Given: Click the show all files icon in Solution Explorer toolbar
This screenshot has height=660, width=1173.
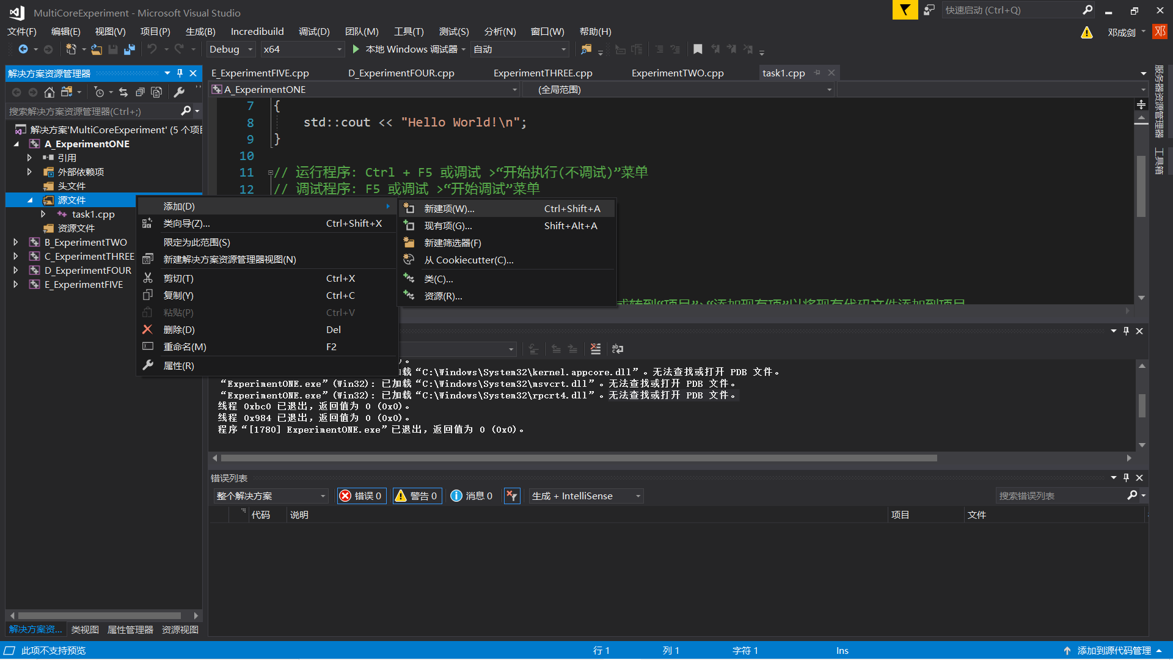Looking at the screenshot, I should click(x=156, y=92).
